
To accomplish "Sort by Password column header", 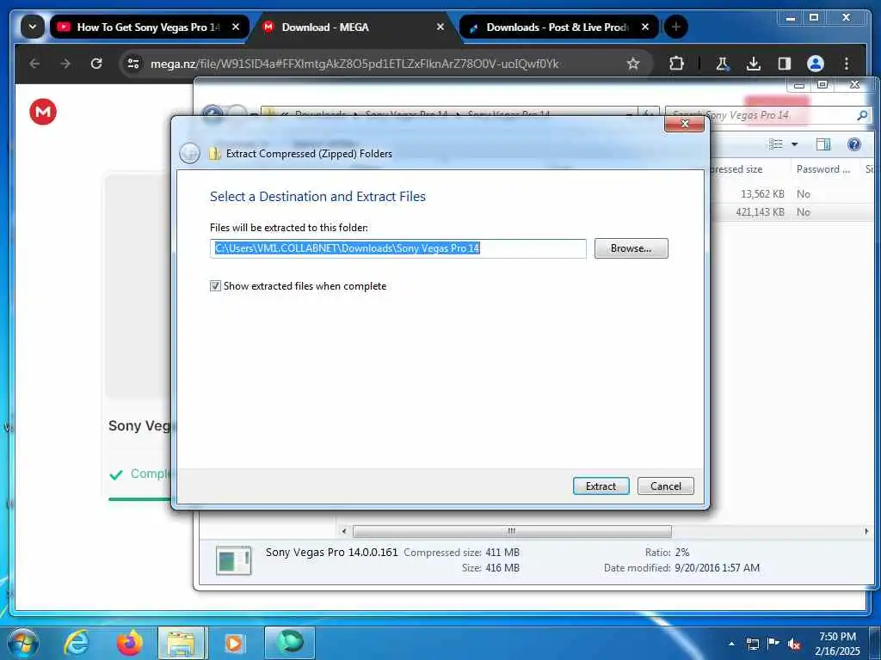I will point(823,169).
